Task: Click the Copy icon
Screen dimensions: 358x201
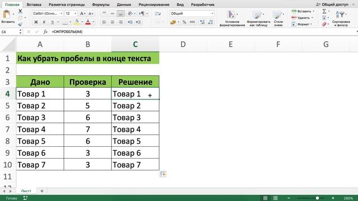Action: (x=20, y=17)
